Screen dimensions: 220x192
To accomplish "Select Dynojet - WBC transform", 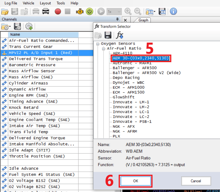I will 129,83.
